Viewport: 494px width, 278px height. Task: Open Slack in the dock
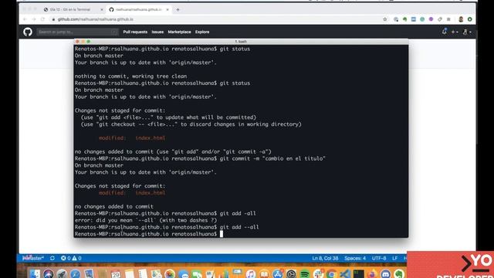[318, 273]
